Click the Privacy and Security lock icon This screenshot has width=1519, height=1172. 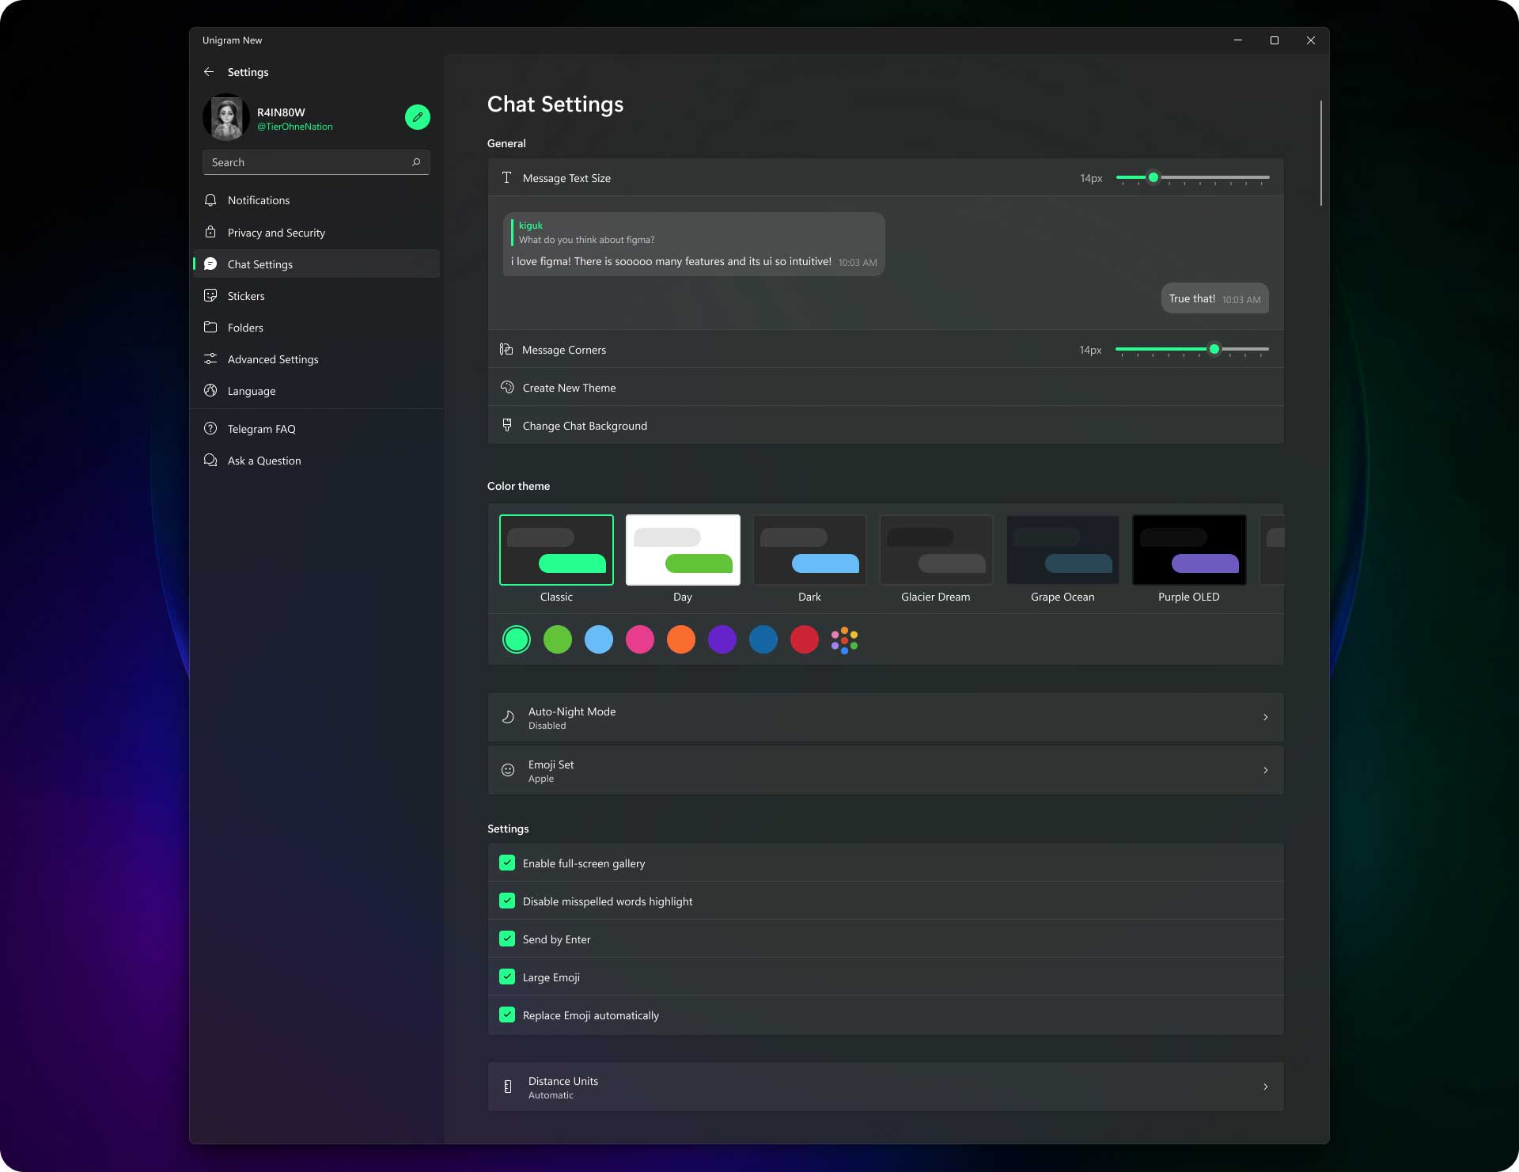coord(210,232)
